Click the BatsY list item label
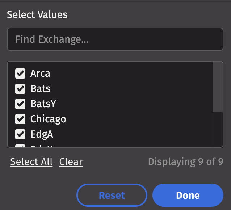Image resolution: width=231 pixels, height=210 pixels. (43, 104)
